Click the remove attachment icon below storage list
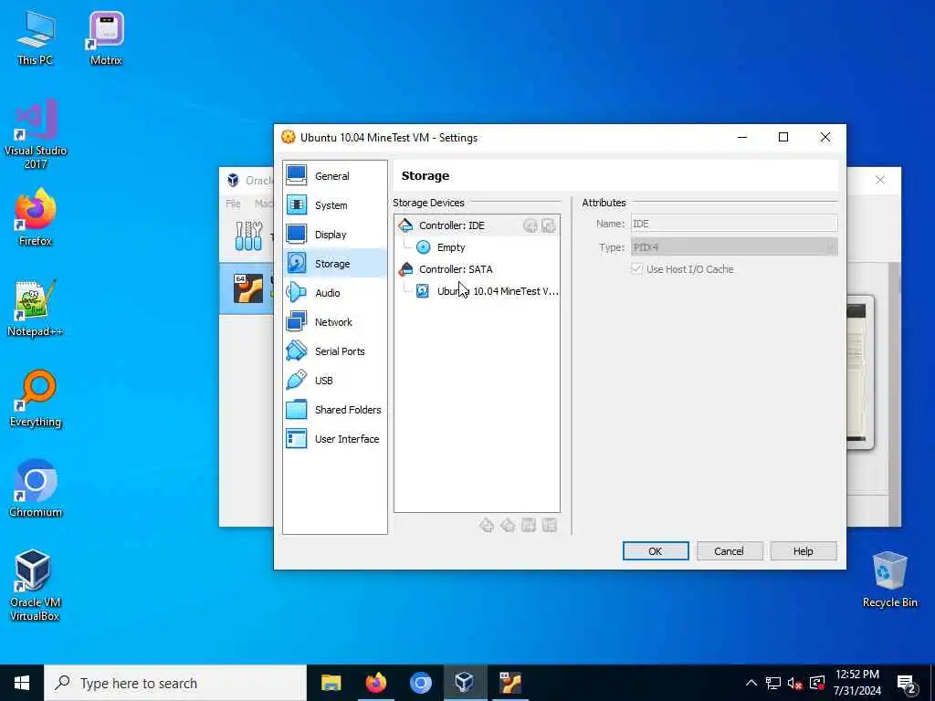This screenshot has height=701, width=935. coord(549,525)
